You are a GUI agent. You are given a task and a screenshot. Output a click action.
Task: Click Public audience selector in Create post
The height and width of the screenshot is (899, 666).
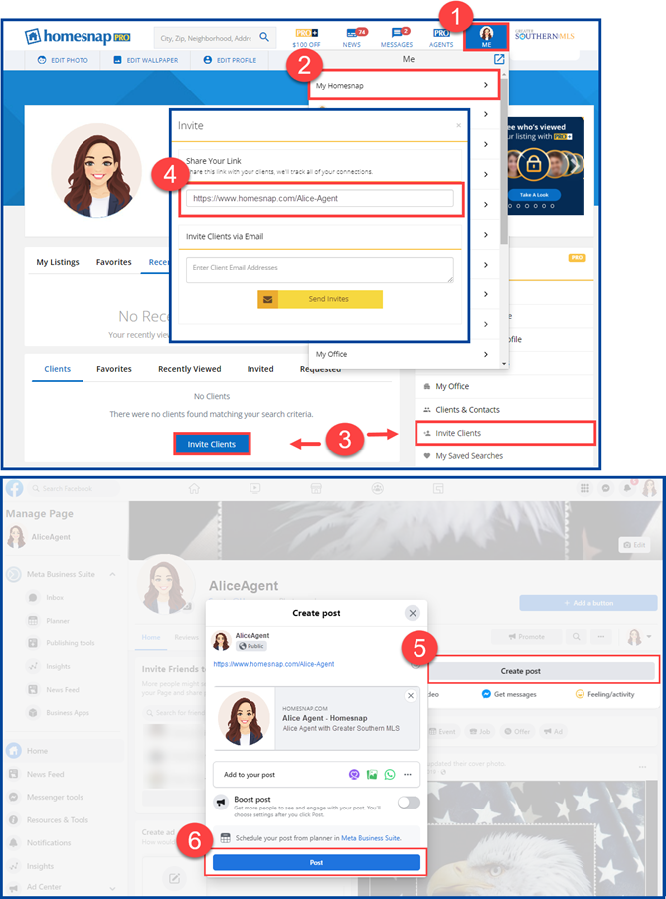coord(251,646)
